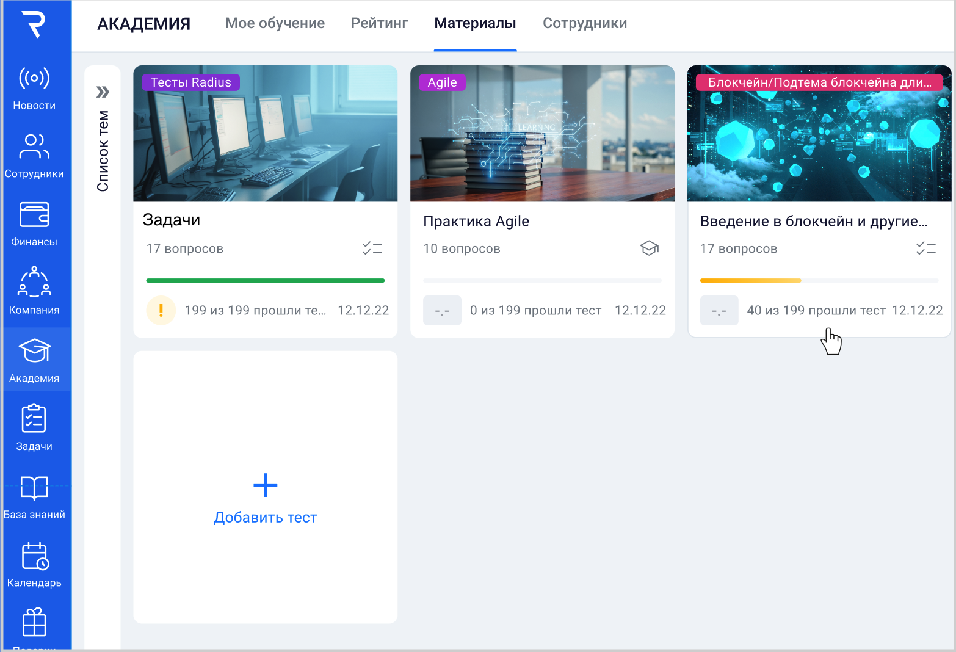Click the Radius logo at top left

tap(34, 25)
